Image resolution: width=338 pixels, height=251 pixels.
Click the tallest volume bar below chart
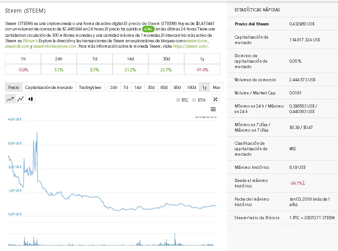tap(175, 239)
